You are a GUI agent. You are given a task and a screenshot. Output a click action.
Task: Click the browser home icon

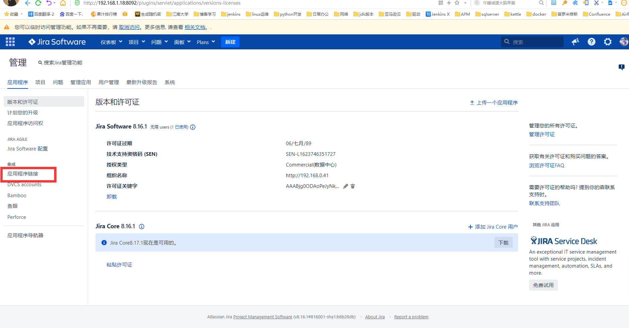point(63,3)
